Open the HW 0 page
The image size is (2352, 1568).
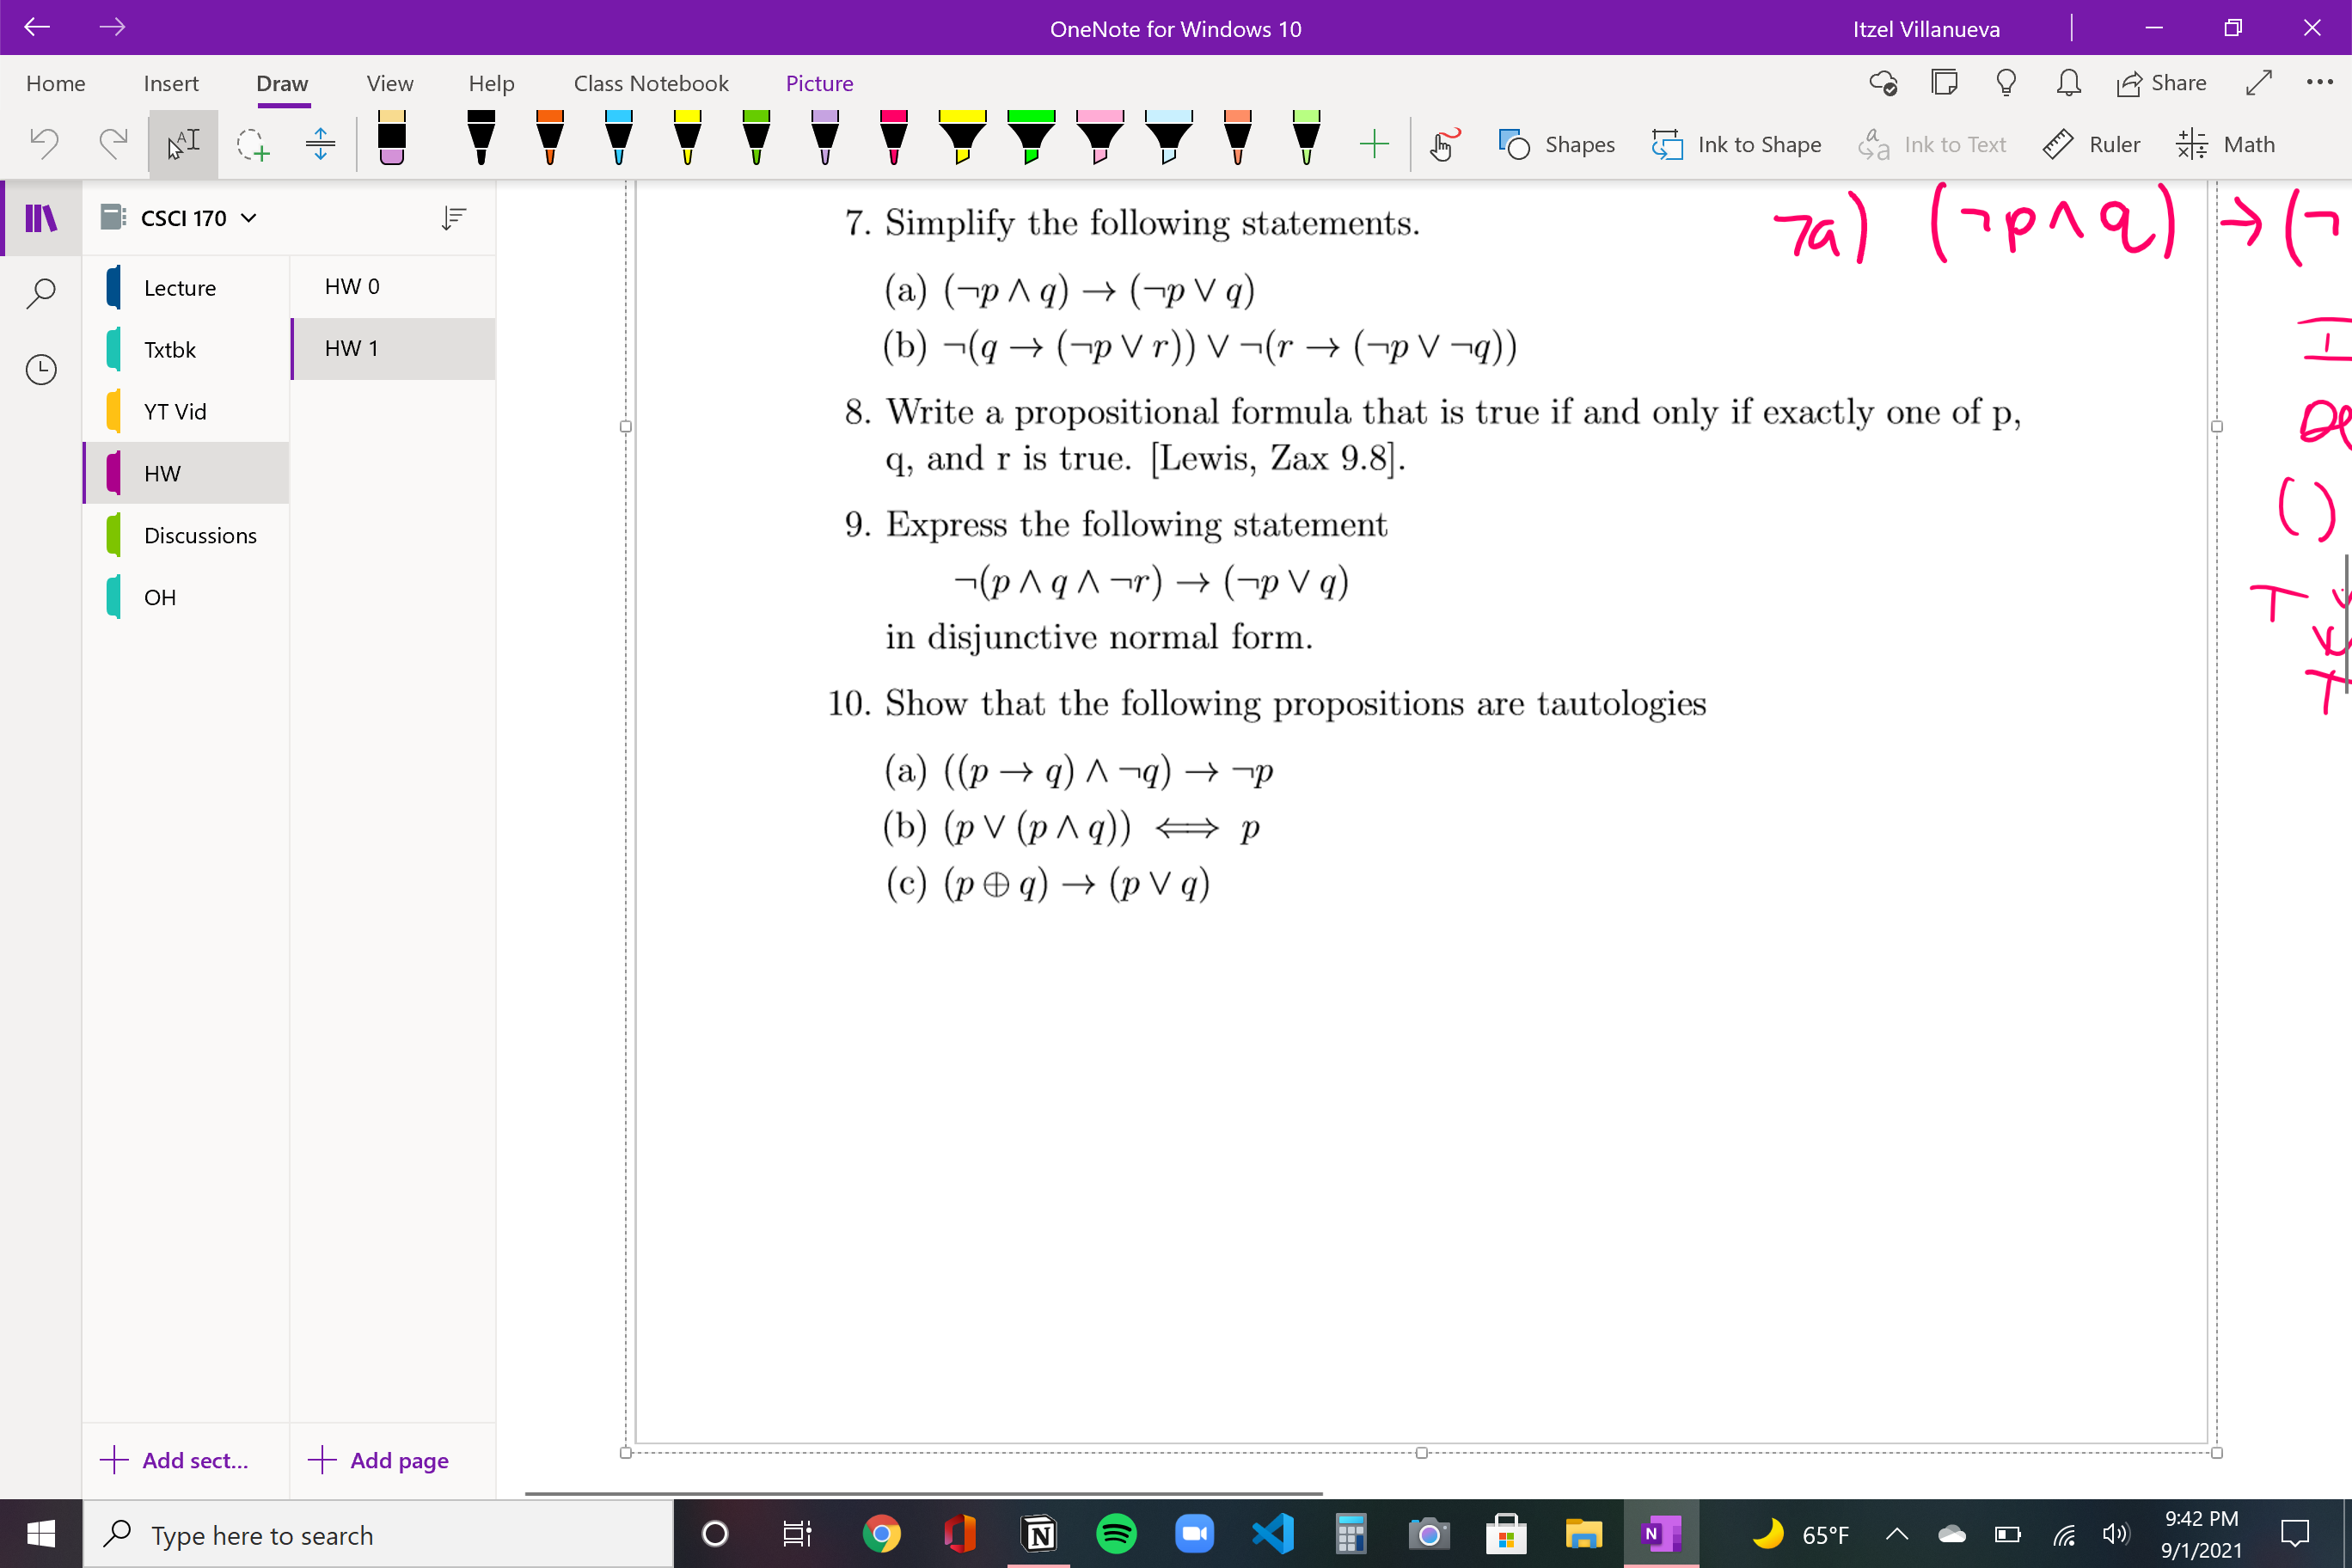[x=351, y=286]
